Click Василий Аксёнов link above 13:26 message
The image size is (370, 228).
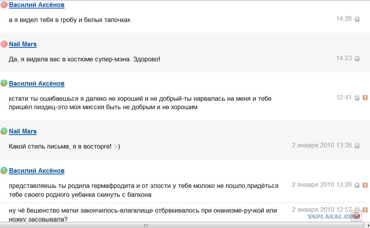click(37, 171)
